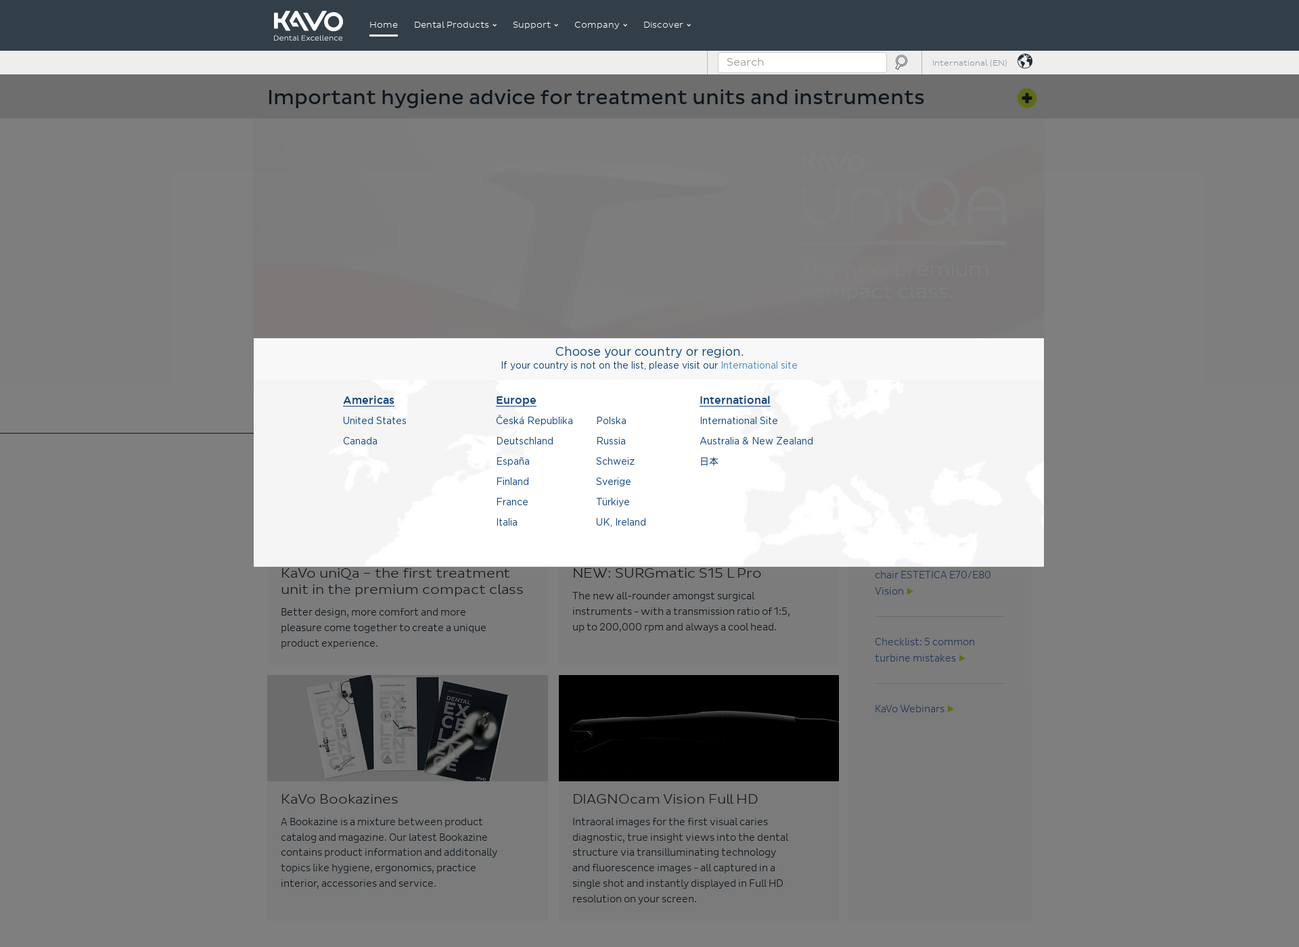
Task: Choose Türkiye
Action: coord(612,502)
